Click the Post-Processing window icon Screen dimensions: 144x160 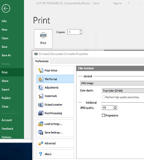click(41, 113)
